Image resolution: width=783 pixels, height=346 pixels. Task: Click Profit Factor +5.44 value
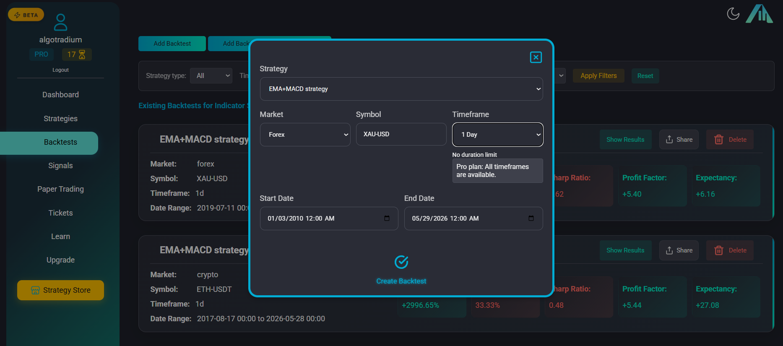click(x=632, y=305)
